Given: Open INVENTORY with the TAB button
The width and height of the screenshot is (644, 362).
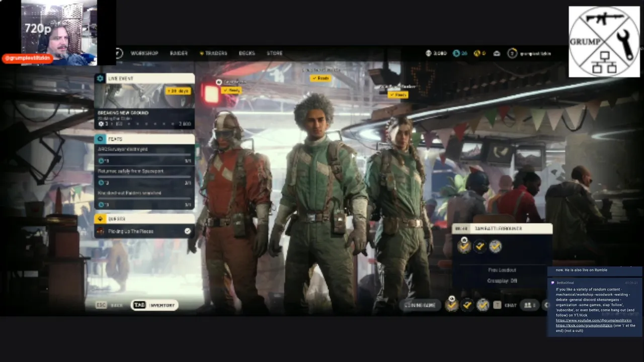Looking at the screenshot, I should tap(154, 305).
